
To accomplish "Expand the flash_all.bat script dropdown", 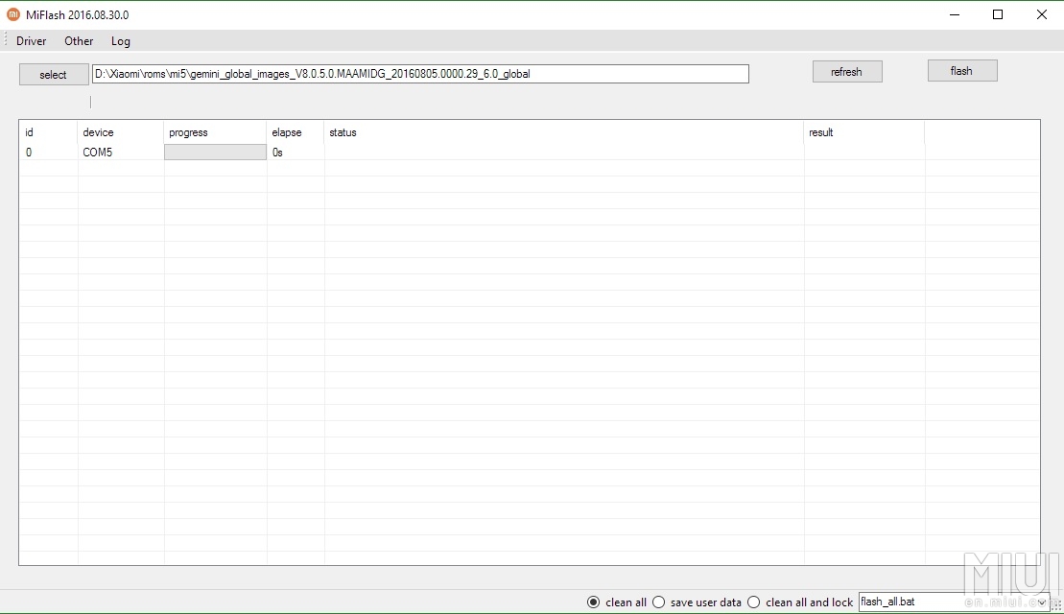I will click(1042, 602).
